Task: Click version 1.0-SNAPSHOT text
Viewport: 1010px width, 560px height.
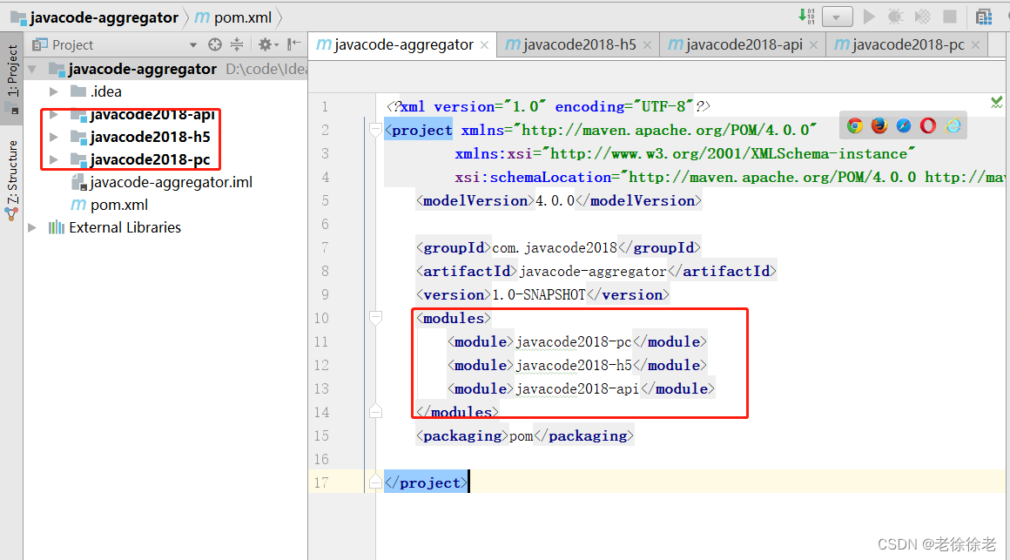Action: point(538,294)
